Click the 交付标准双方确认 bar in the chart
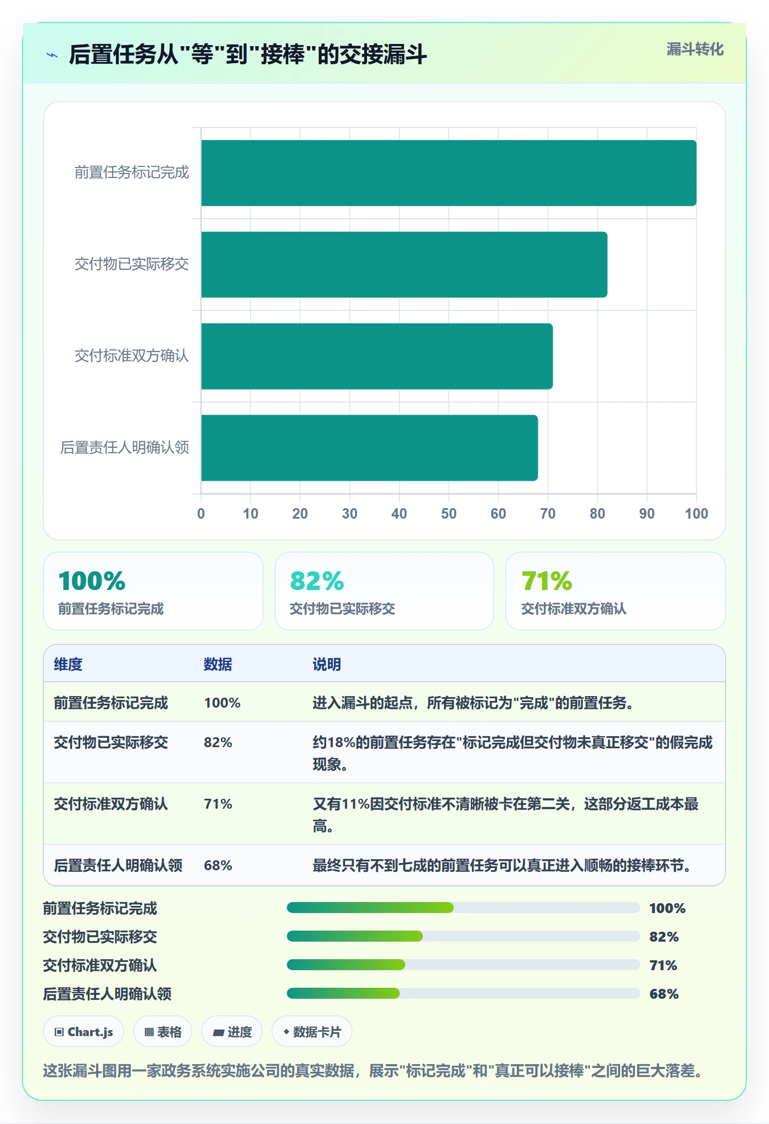Viewport: 769px width, 1124px height. coord(377,356)
